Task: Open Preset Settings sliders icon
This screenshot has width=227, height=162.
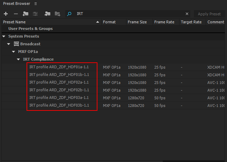Action: (35, 14)
